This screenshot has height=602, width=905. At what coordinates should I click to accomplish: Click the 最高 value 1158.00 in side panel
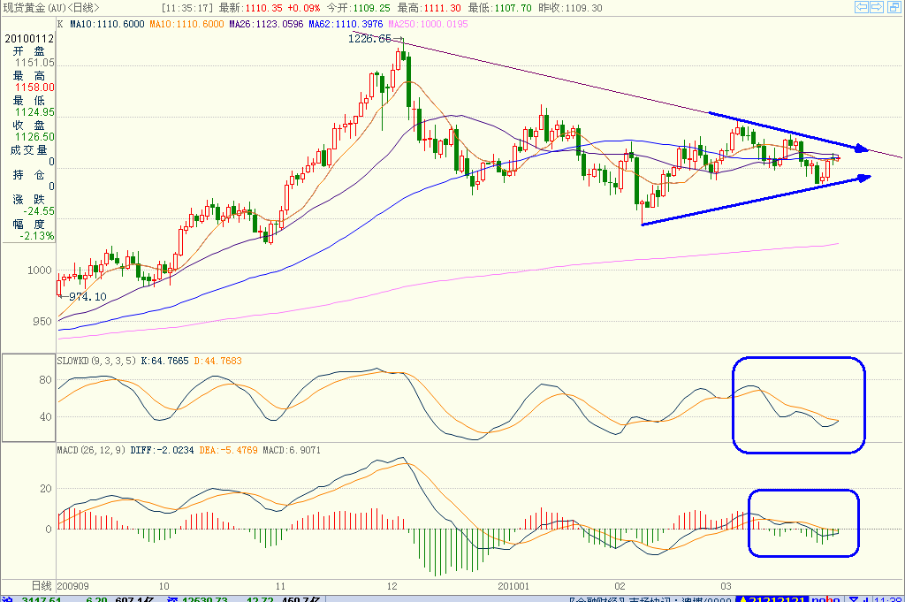pos(34,88)
